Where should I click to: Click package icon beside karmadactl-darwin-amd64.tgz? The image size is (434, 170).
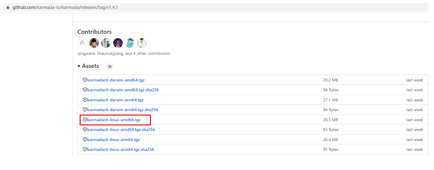85,80
